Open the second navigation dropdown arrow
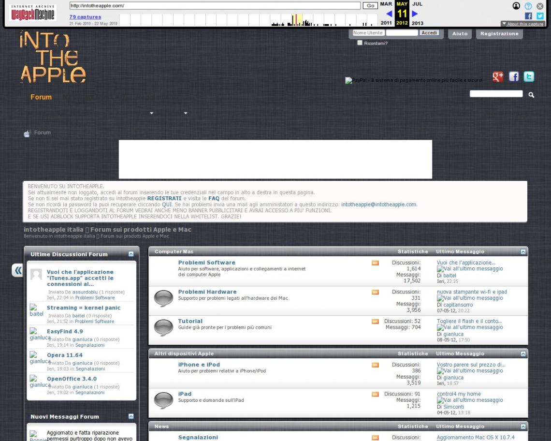The height and width of the screenshot is (441, 551). tap(186, 113)
